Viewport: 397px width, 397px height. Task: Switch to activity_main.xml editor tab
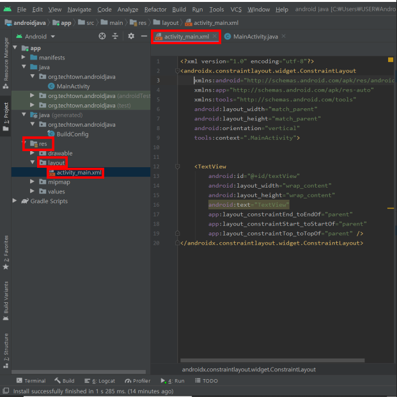[x=186, y=36]
